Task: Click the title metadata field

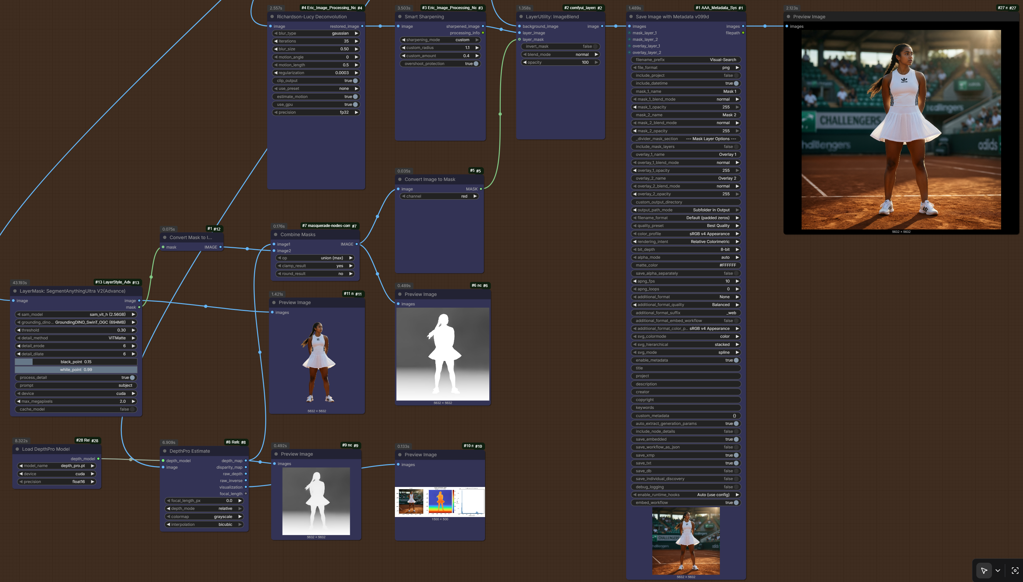Action: tap(686, 368)
